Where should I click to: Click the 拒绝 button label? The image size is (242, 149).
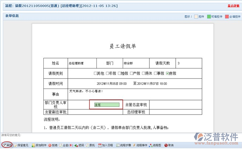click(x=54, y=145)
